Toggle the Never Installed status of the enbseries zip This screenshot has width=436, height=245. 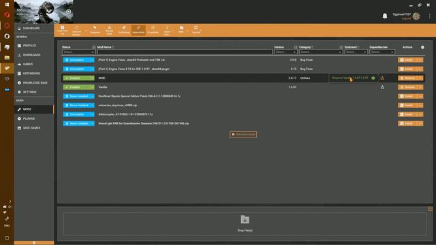coord(76,105)
